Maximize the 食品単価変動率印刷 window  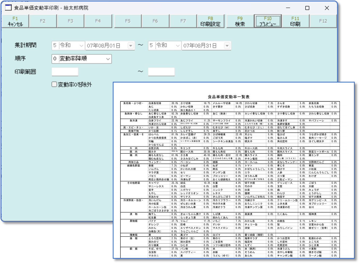point(307,8)
